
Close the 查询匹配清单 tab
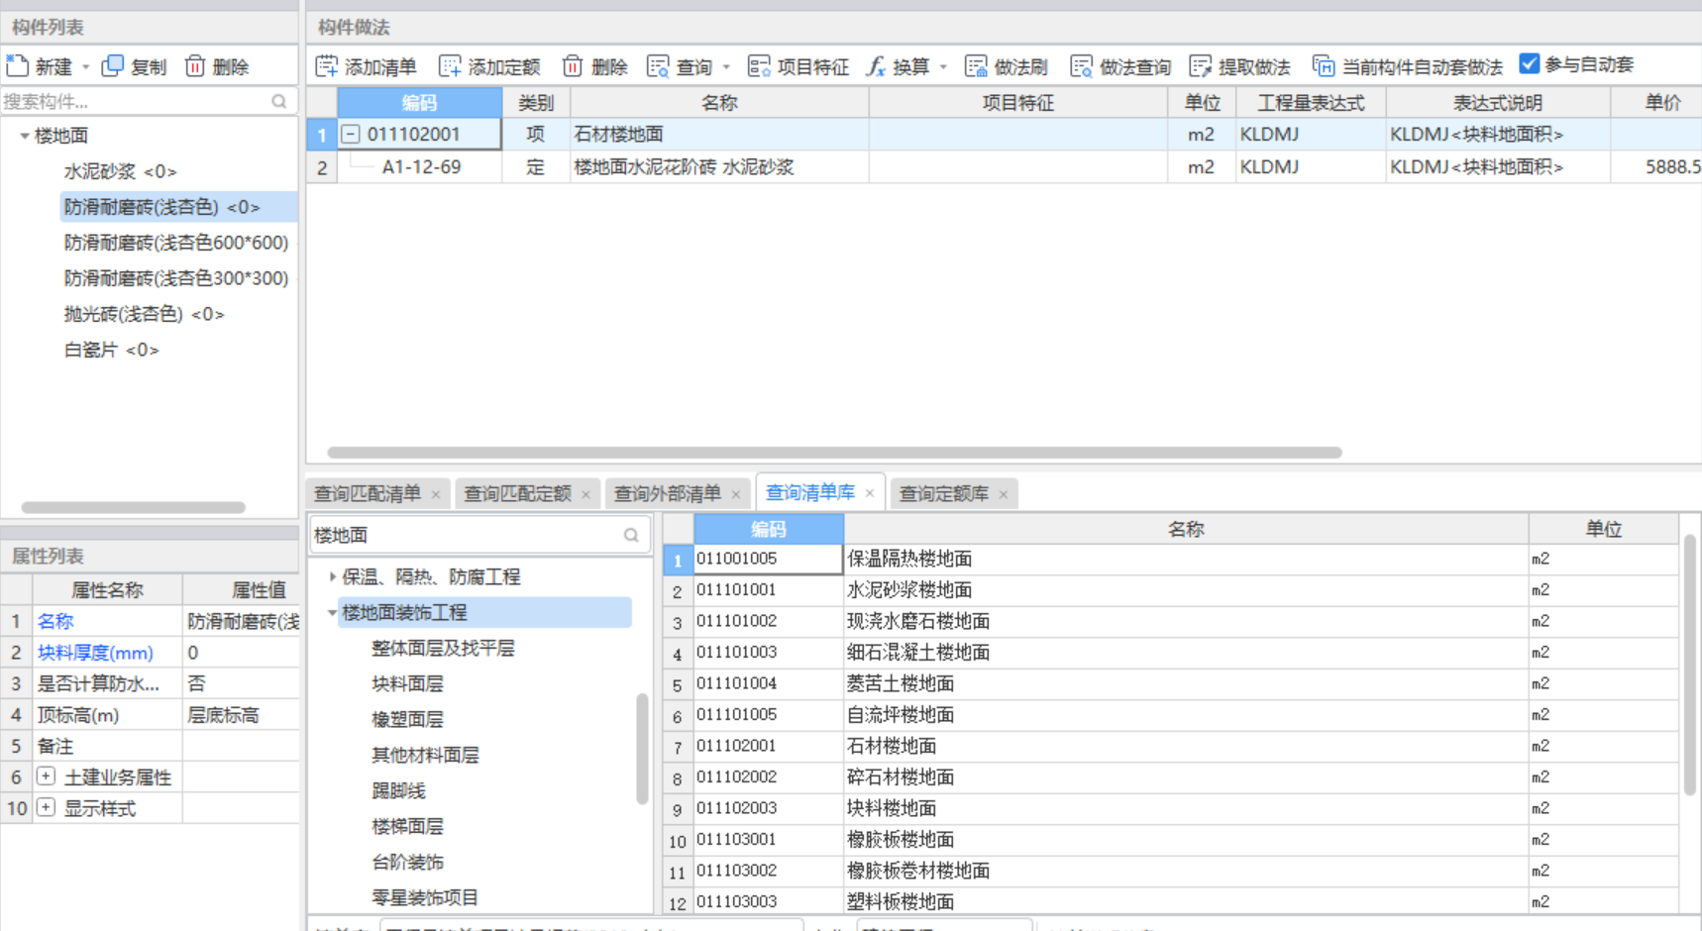click(436, 494)
